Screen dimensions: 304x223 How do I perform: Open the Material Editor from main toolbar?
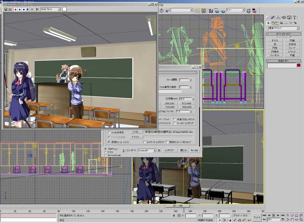point(211,11)
